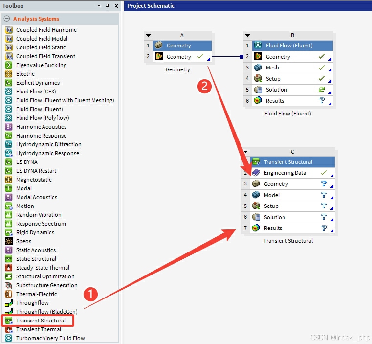
Task: Click the corner triangle of Model in C
Action: pos(332,198)
